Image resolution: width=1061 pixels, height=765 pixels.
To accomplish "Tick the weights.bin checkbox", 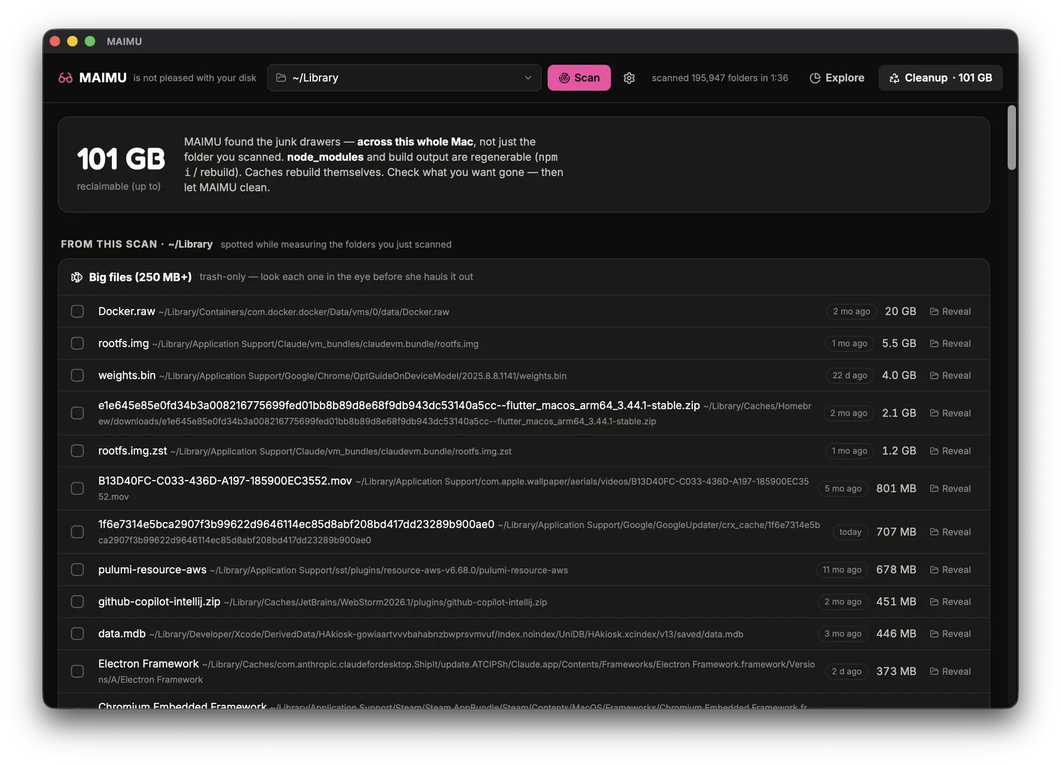I will point(78,375).
